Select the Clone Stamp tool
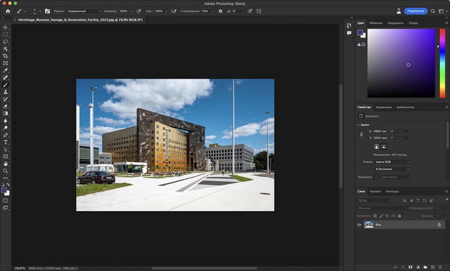The image size is (450, 271). click(x=5, y=92)
